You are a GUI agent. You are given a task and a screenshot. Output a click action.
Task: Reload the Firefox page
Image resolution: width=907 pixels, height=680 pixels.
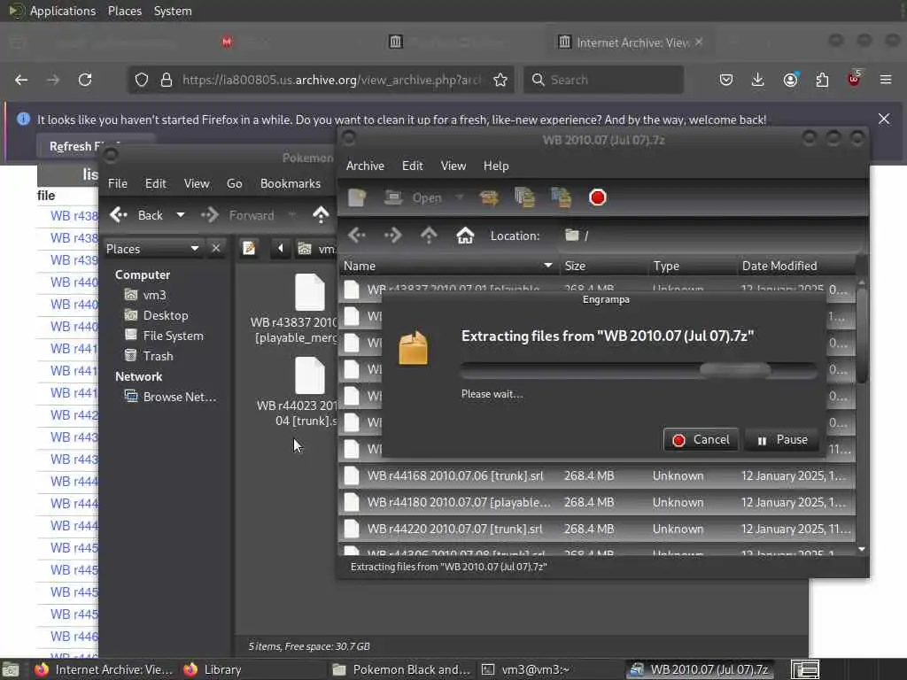[85, 80]
